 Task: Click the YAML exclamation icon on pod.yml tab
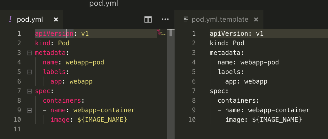tap(10, 19)
